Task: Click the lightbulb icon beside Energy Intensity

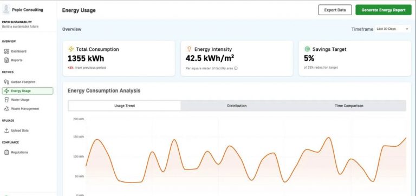Action: pyautogui.click(x=189, y=49)
